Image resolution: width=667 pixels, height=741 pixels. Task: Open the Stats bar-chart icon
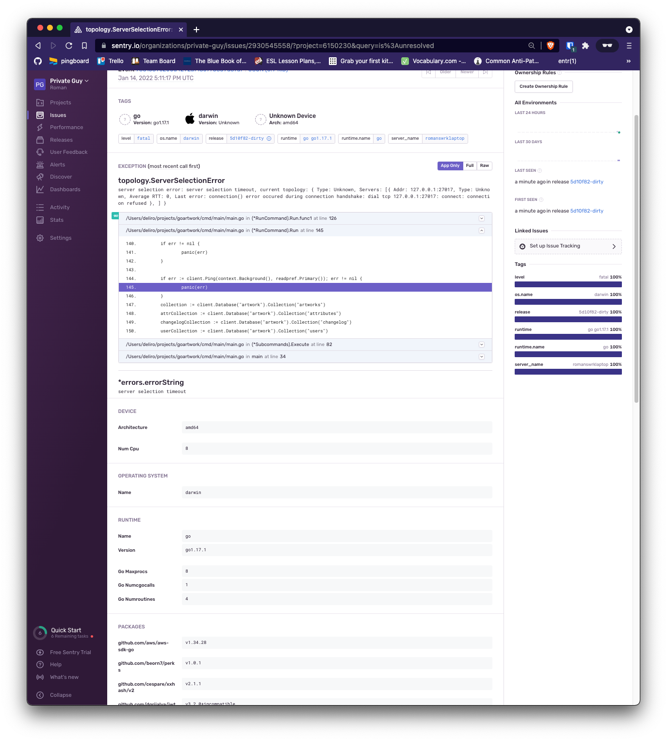pos(40,220)
